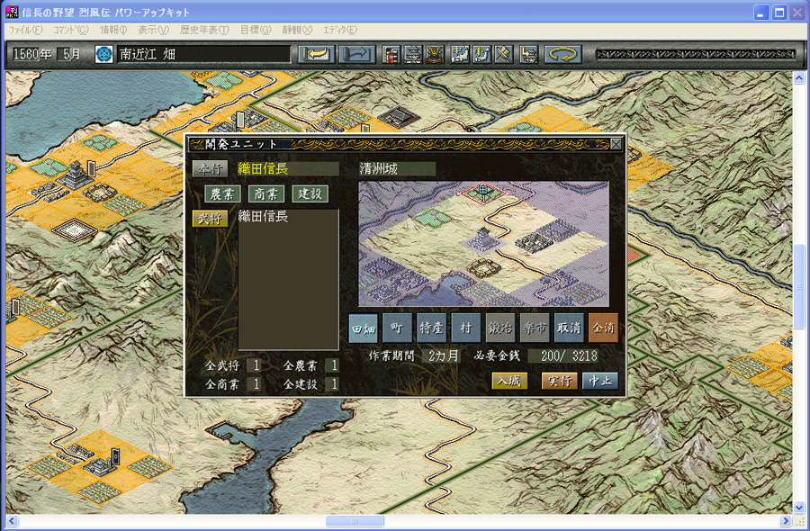Viewport: 810px width, 531px height.
Task: Switch to small-scale Japan map icon
Action: coord(481,54)
